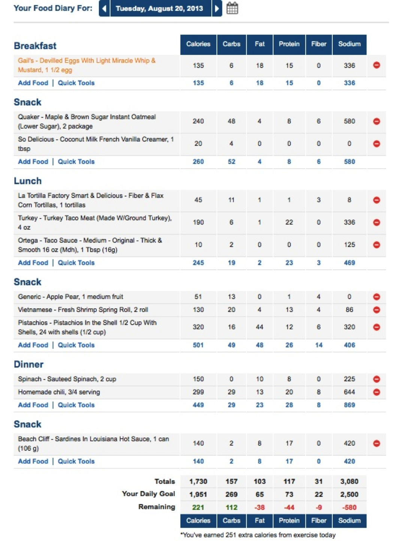
Task: Delete the Sauteed Spinach entry
Action: point(377,379)
